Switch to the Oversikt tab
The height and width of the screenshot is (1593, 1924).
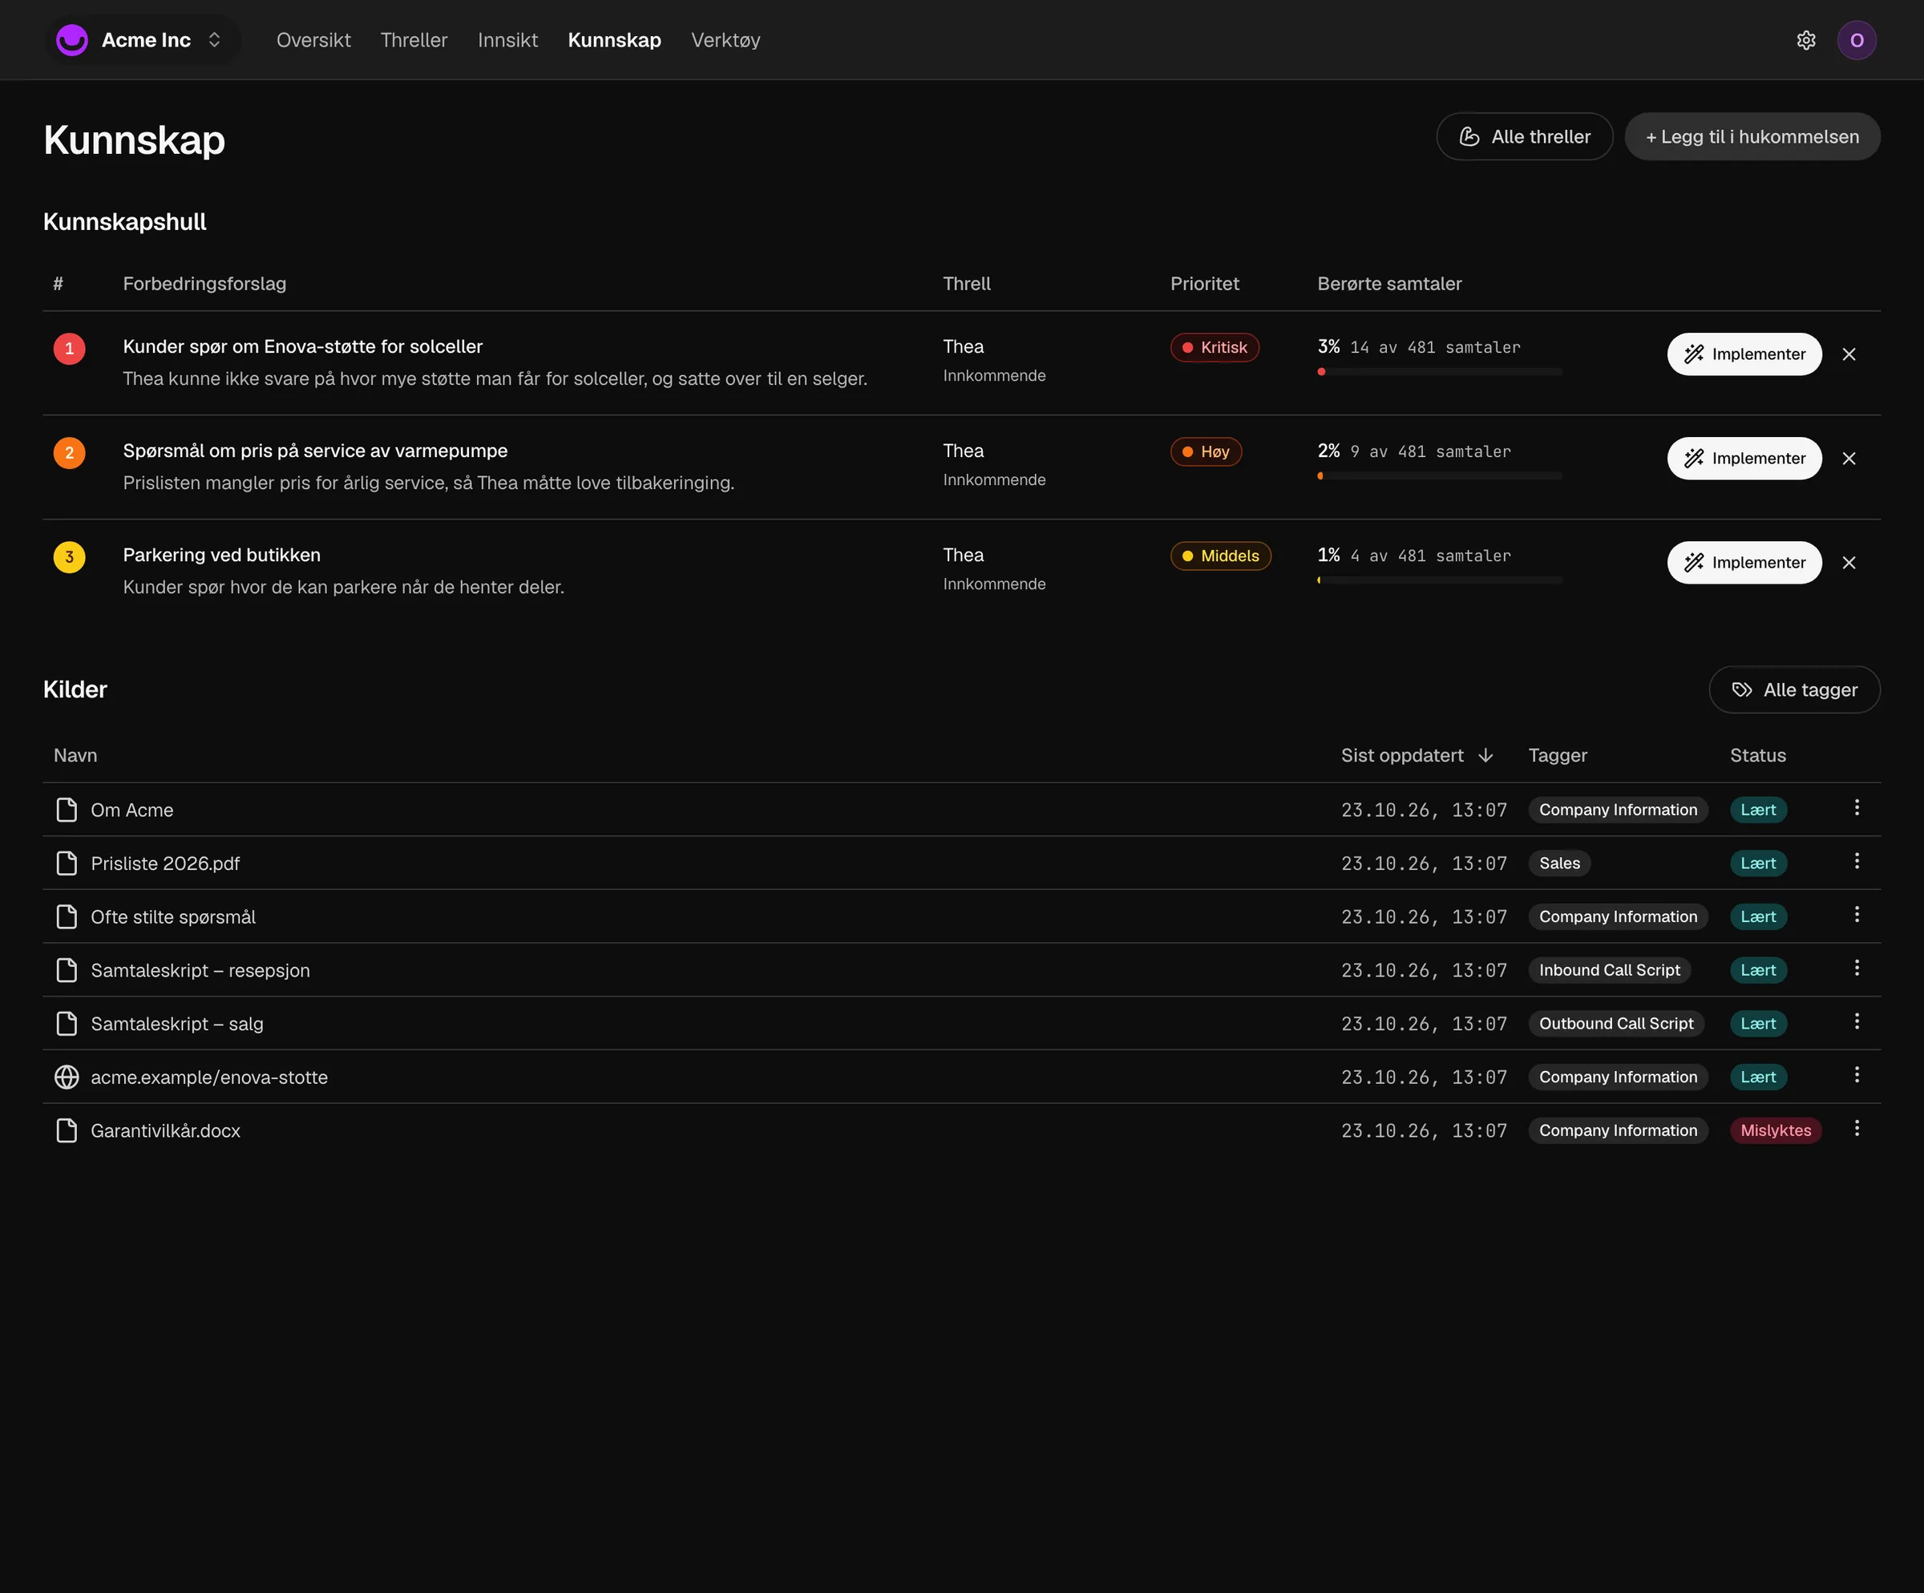(x=313, y=40)
